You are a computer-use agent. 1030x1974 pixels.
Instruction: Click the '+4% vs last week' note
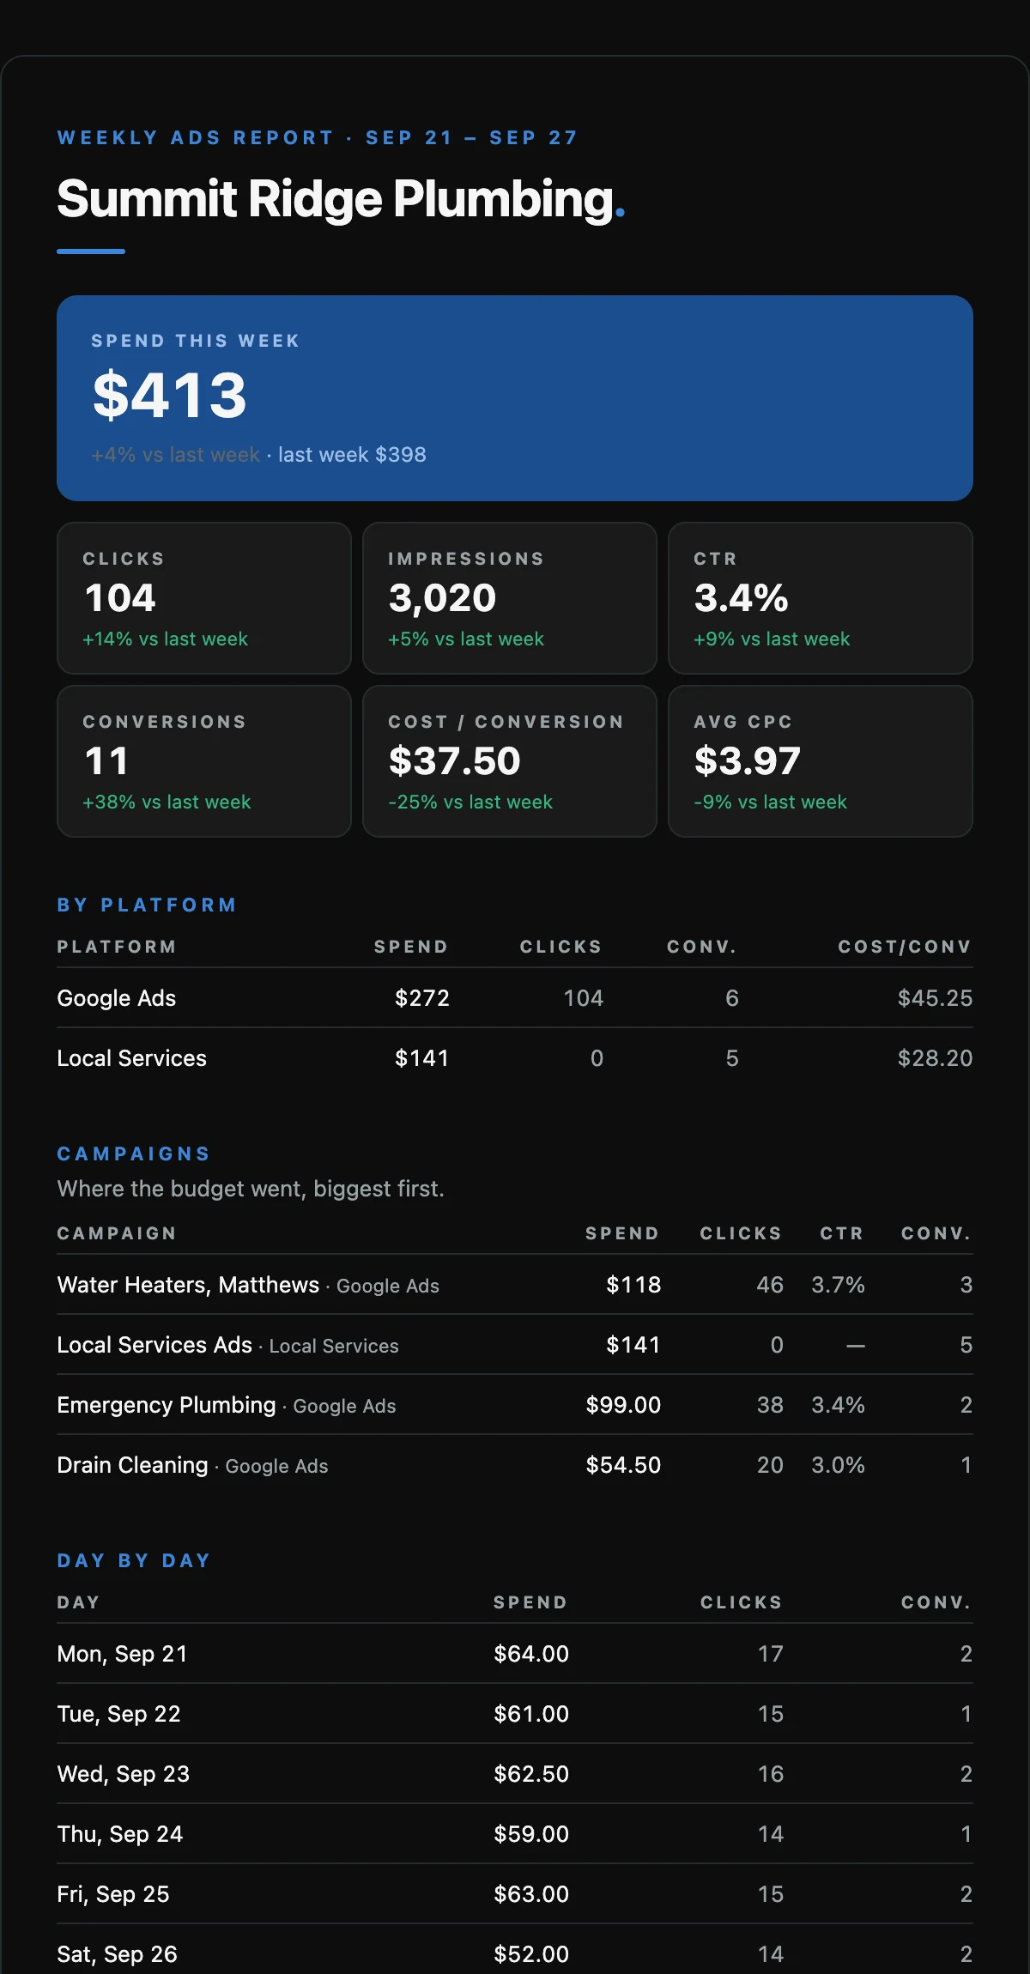pyautogui.click(x=175, y=455)
